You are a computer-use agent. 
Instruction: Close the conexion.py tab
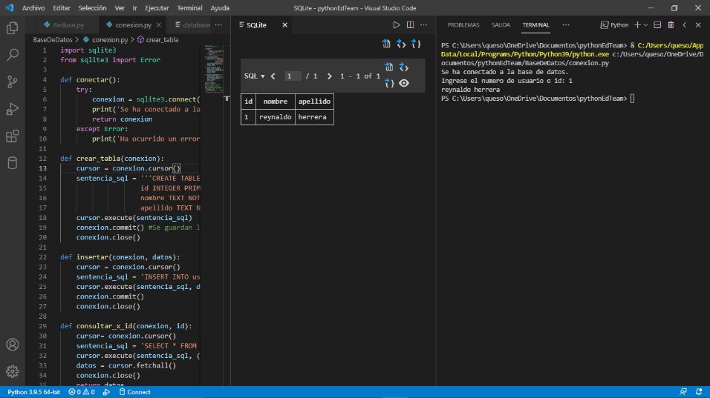(x=158, y=25)
